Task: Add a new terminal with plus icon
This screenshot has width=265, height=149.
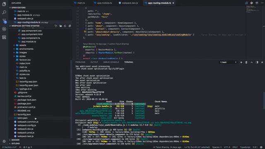Action: click(x=241, y=62)
